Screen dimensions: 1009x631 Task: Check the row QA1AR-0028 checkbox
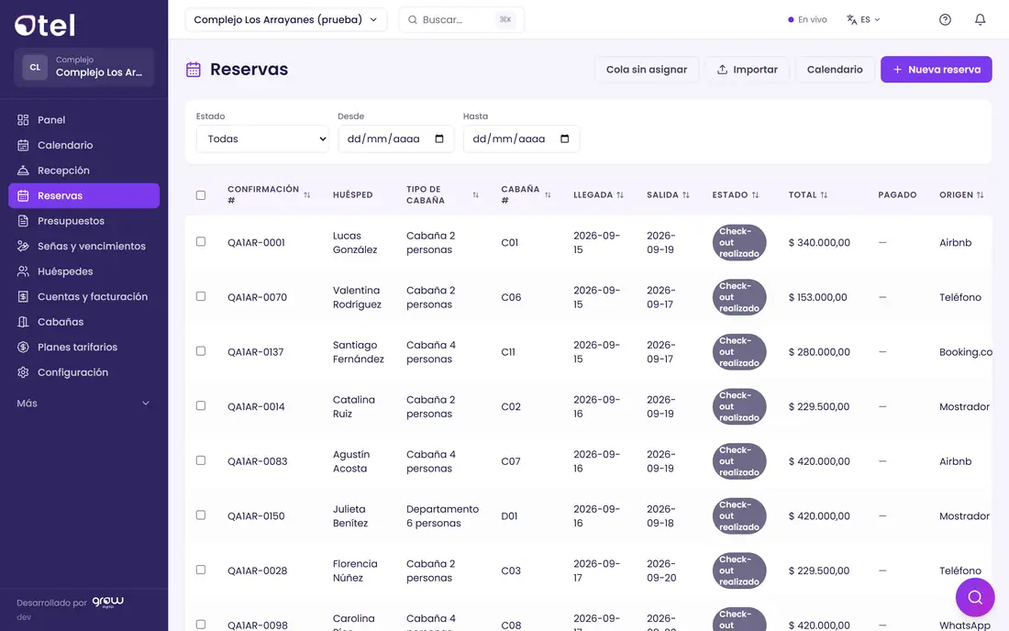(201, 570)
